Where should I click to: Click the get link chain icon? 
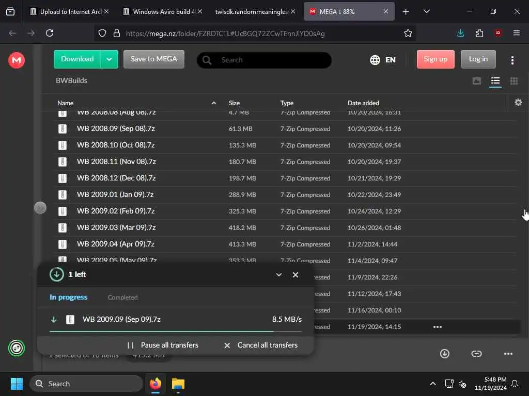click(476, 354)
